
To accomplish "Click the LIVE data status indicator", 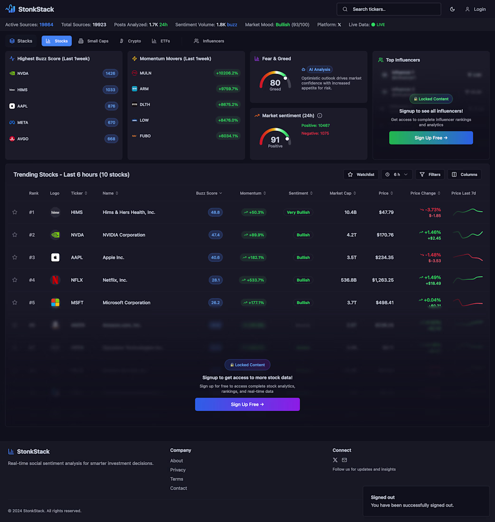I will point(378,25).
